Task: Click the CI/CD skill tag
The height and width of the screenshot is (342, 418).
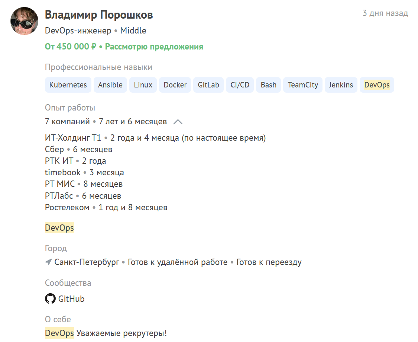Action: [x=240, y=85]
